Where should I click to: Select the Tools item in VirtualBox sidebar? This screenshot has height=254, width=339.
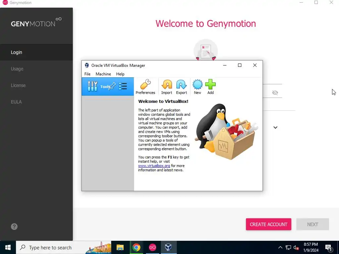tap(108, 86)
